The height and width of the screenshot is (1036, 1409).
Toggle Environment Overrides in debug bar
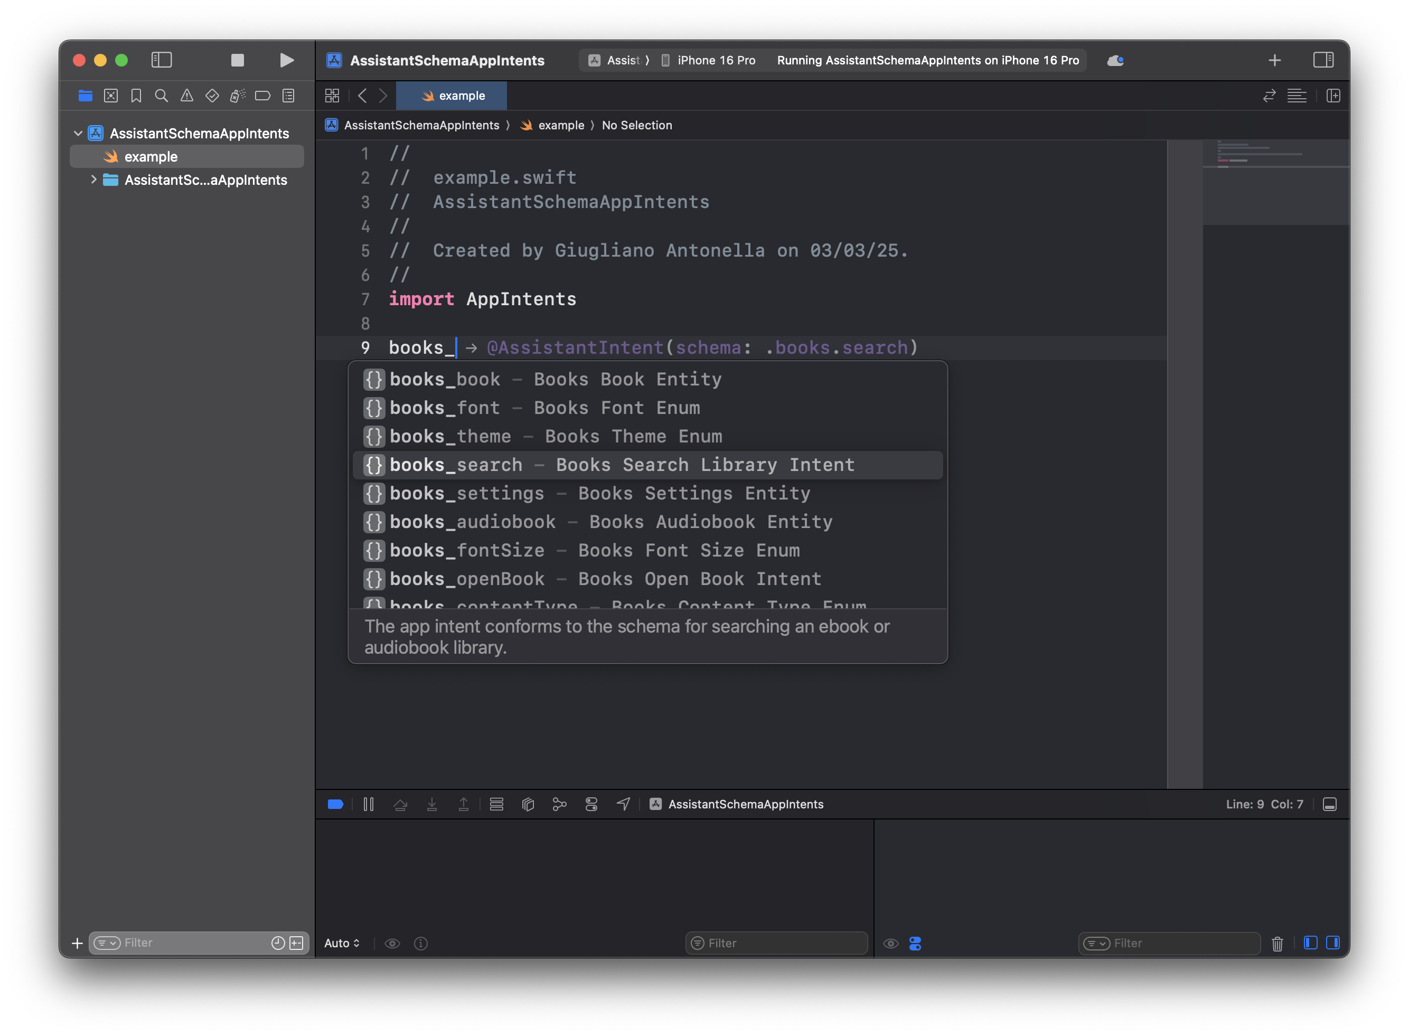591,805
